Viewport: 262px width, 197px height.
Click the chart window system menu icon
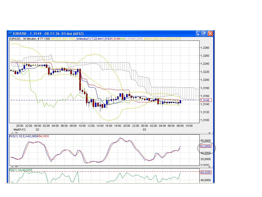(10, 34)
